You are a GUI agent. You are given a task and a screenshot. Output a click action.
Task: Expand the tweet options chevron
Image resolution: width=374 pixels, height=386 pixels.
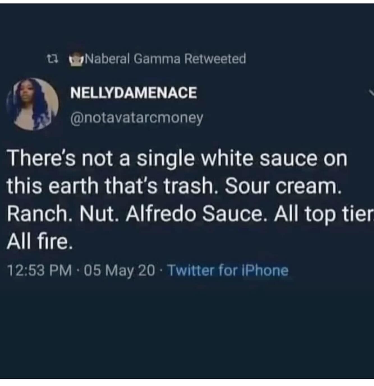pyautogui.click(x=371, y=93)
